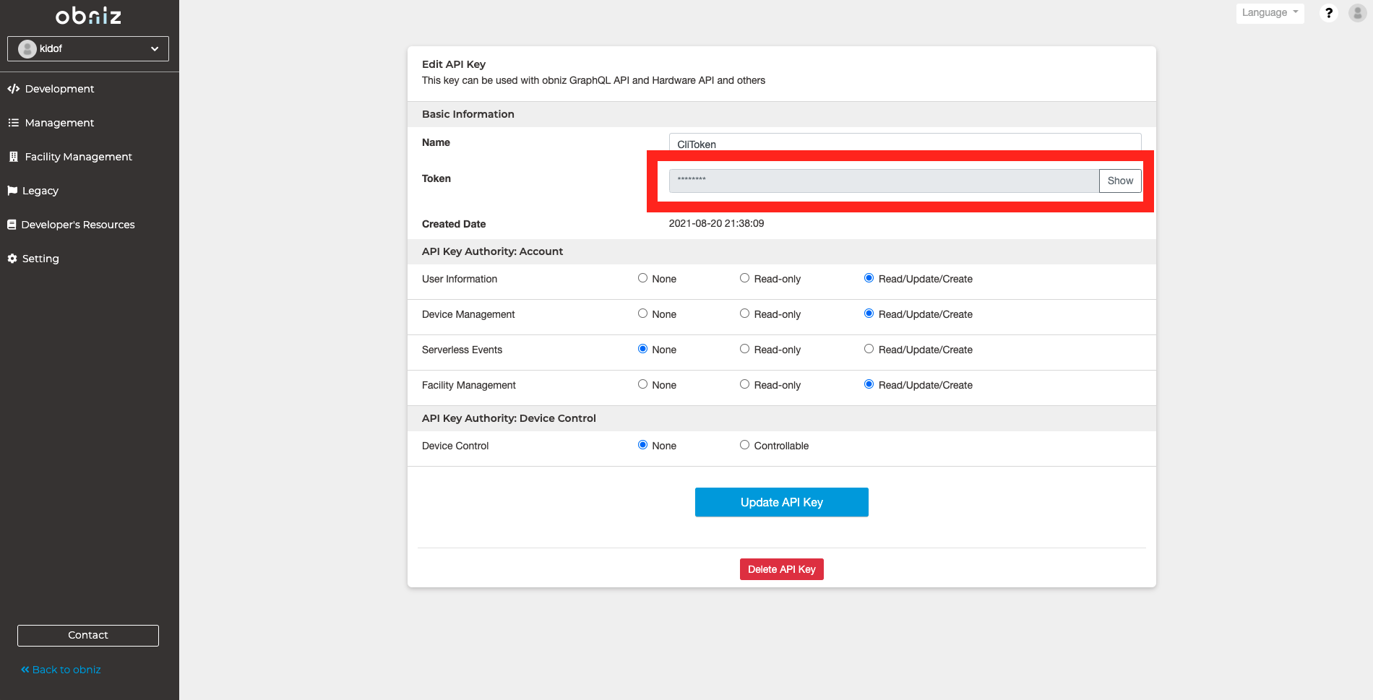Image resolution: width=1373 pixels, height=700 pixels.
Task: Enable Controllable for Device Control
Action: point(744,445)
